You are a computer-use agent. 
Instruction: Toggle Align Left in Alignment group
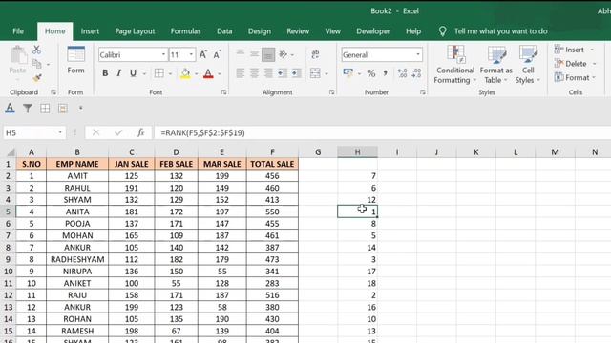241,73
